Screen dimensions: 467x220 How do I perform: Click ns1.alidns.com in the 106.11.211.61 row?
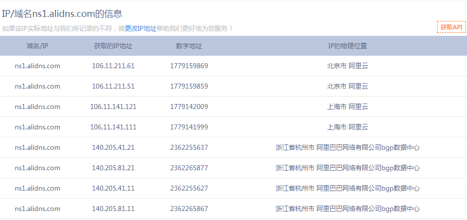click(37, 66)
